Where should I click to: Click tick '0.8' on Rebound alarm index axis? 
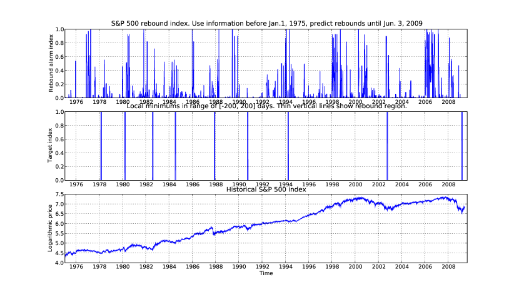coord(59,43)
